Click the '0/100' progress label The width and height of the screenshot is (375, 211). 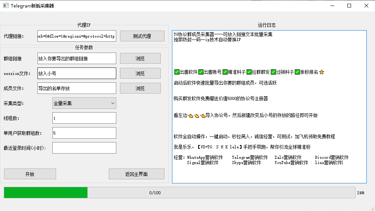[x=155, y=193]
